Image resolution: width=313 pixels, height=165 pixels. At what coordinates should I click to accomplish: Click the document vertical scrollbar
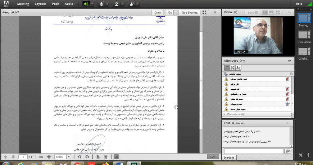click(201, 80)
